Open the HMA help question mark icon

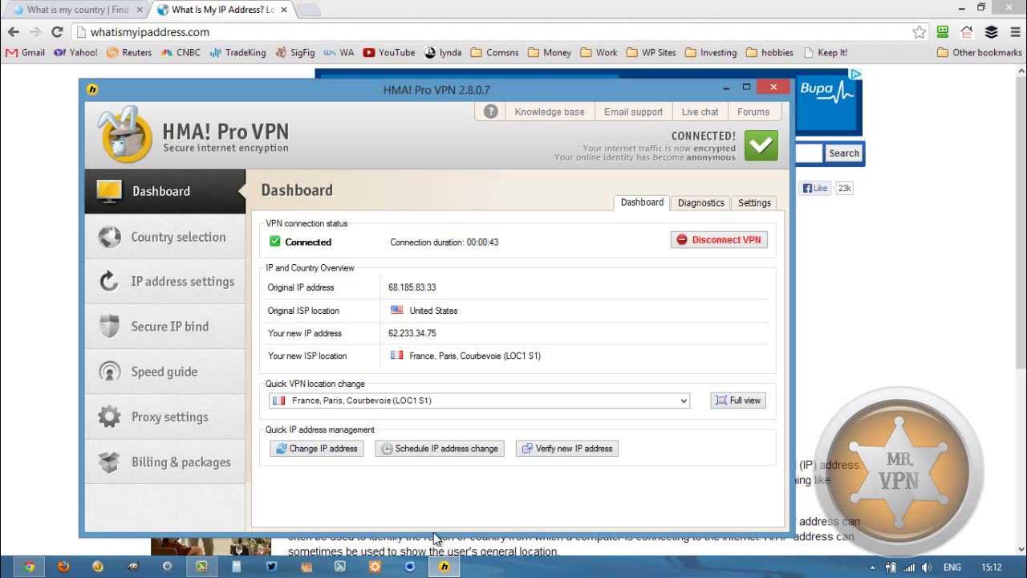tap(491, 112)
